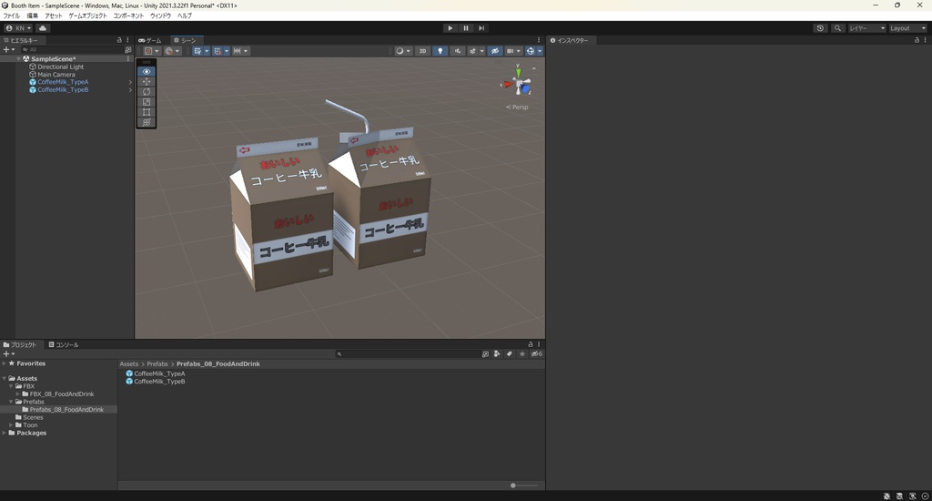The height and width of the screenshot is (501, 932).
Task: Toggle Hierarchy panel lock
Action: click(119, 40)
